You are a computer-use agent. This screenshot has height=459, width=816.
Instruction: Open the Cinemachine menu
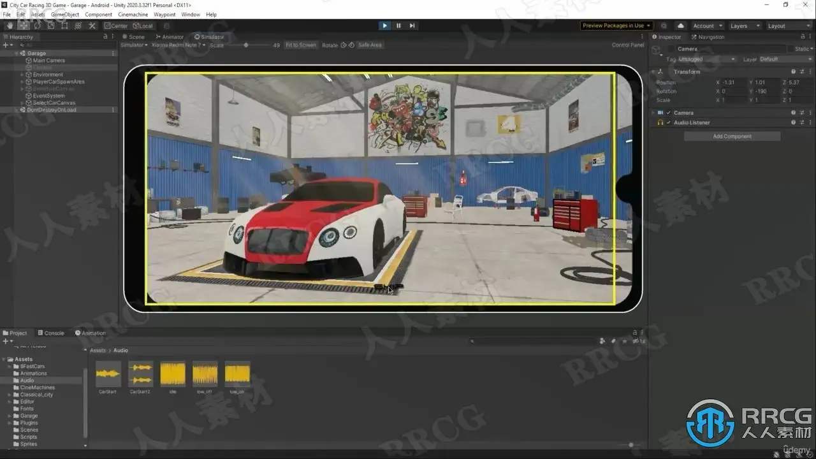coord(133,14)
